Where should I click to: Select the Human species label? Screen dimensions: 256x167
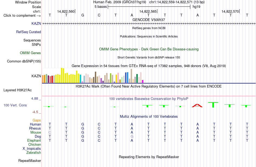click(35, 124)
